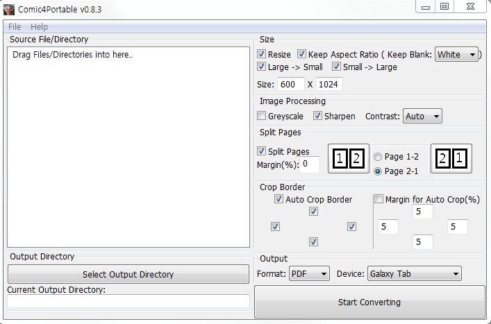Open the File menu
The height and width of the screenshot is (324, 491).
15,27
